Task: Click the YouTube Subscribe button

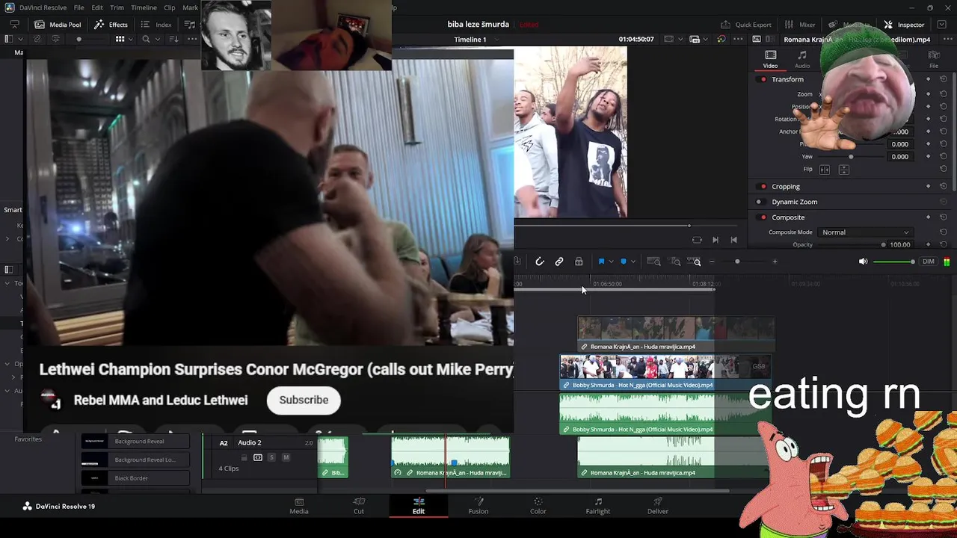Action: 304,400
